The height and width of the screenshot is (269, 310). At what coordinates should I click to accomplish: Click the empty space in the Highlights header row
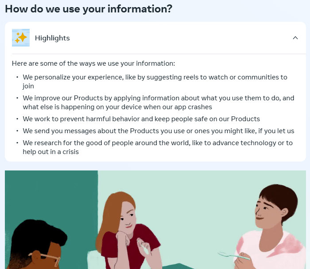(177, 38)
